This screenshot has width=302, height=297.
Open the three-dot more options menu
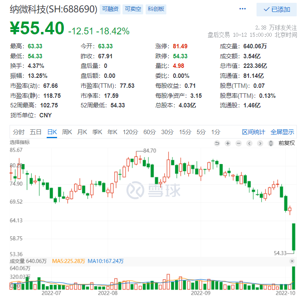[242, 9]
